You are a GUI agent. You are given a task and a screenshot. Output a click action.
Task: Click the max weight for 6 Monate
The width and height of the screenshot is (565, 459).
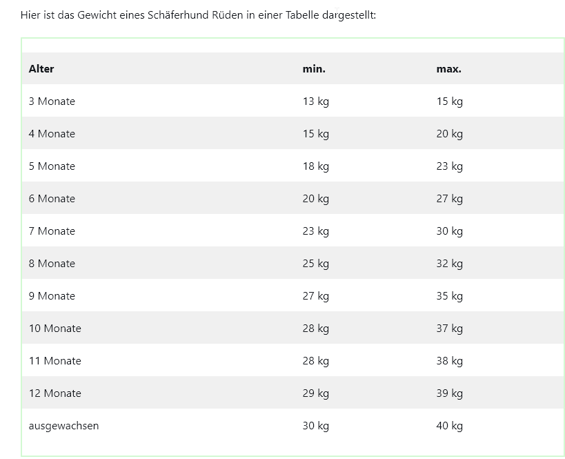(449, 199)
